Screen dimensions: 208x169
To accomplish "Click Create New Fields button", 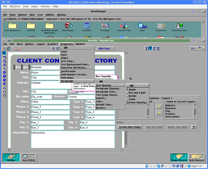I will point(130,127).
